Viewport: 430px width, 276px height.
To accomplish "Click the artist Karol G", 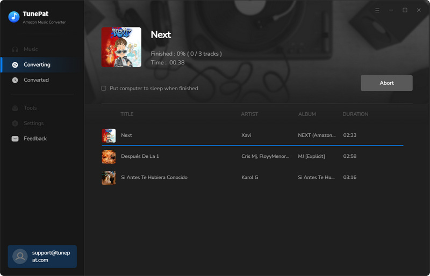I will (250, 177).
